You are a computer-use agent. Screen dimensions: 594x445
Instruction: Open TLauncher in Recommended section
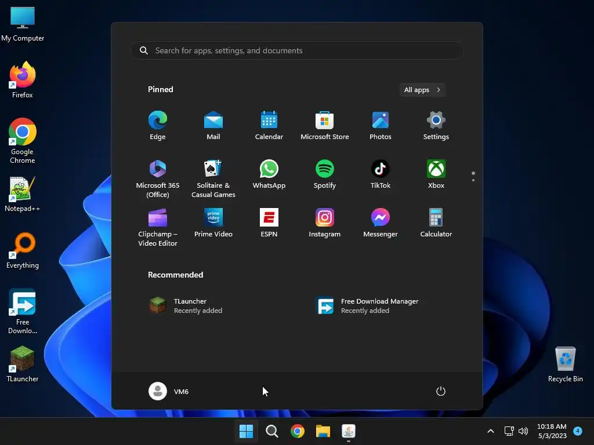coord(186,306)
